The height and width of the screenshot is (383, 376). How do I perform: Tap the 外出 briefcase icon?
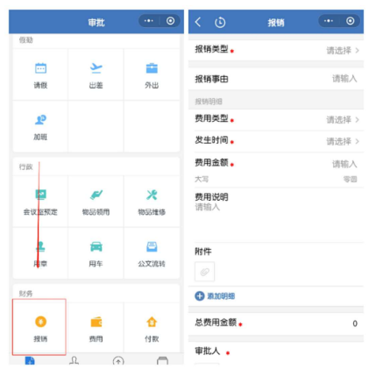point(152,68)
